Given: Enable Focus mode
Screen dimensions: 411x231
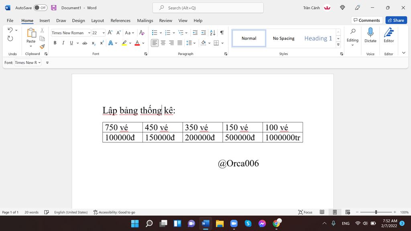Looking at the screenshot, I should (x=305, y=212).
